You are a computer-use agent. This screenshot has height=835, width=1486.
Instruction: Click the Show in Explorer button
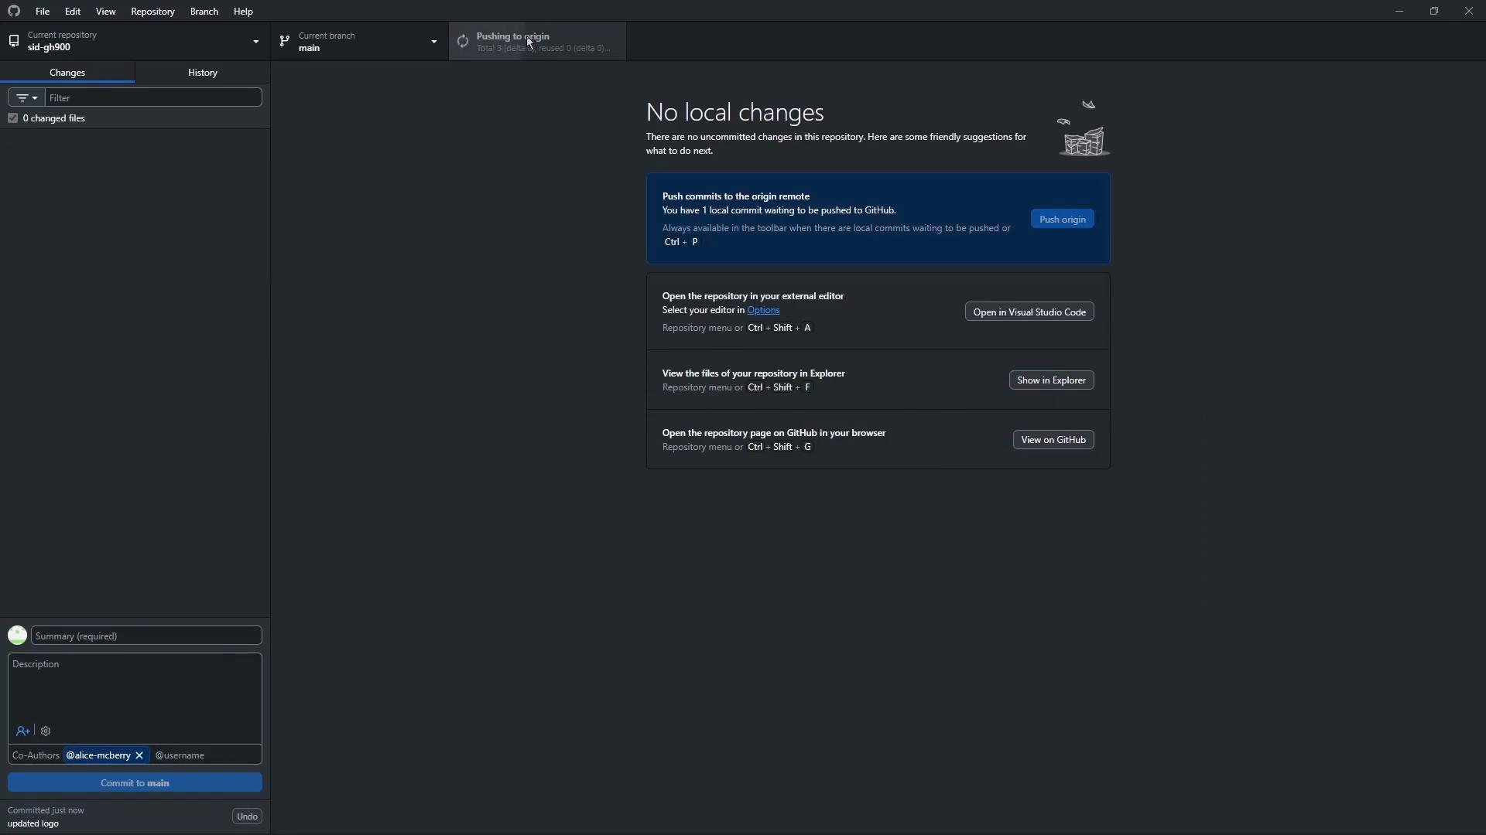click(x=1051, y=380)
